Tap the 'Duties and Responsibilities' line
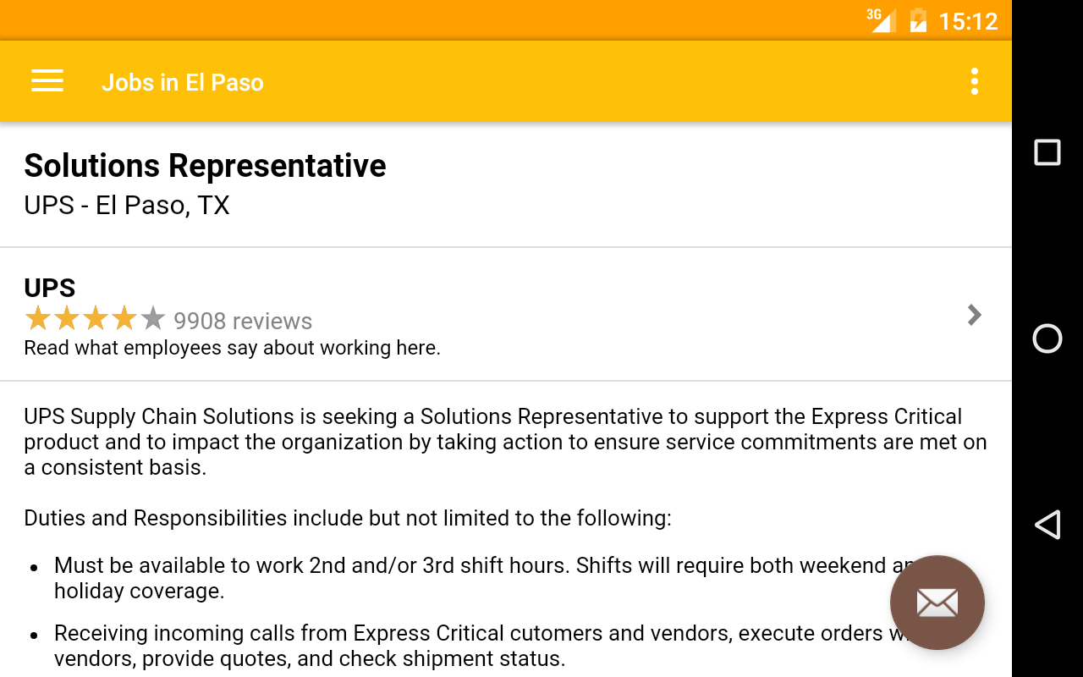Image resolution: width=1083 pixels, height=677 pixels. (347, 518)
